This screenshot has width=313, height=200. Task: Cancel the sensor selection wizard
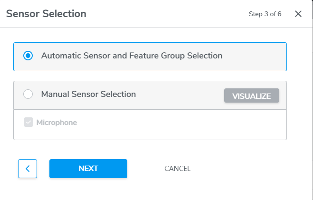point(177,169)
